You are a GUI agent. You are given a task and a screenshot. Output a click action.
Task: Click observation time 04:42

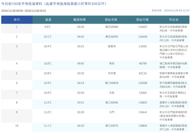click(x=81, y=37)
